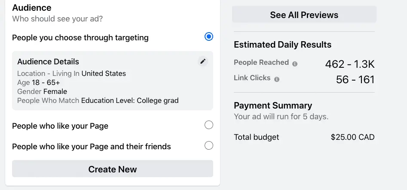This screenshot has height=190, width=407.
Task: Click info icon next to People Reached
Action: click(x=295, y=64)
